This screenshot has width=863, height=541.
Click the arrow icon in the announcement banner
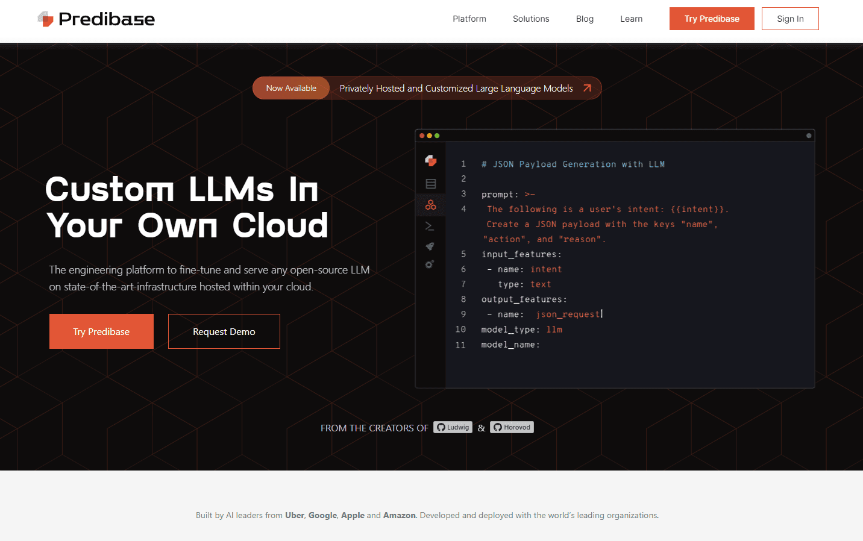click(587, 88)
